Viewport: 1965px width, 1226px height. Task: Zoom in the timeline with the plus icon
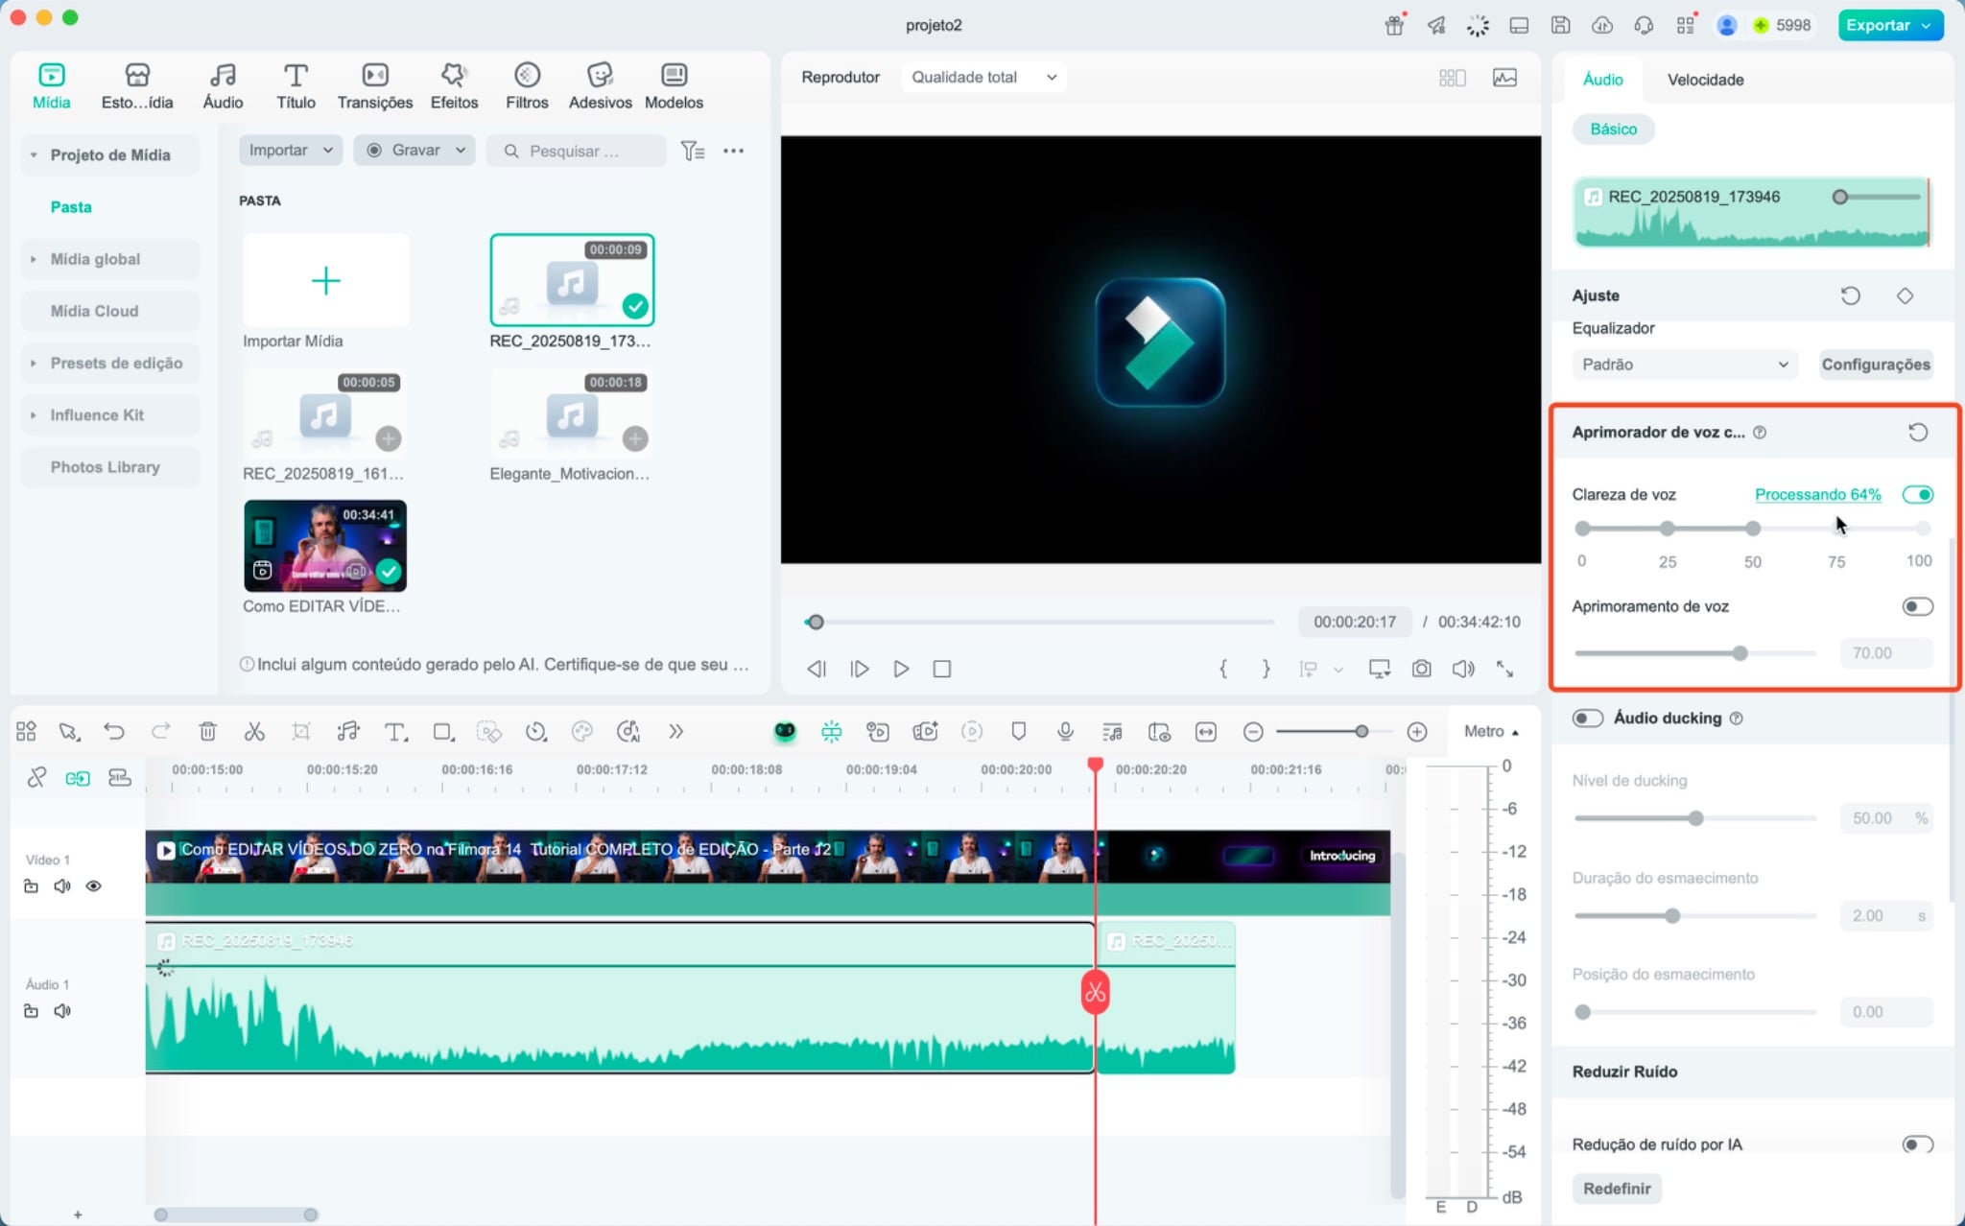click(x=1417, y=732)
